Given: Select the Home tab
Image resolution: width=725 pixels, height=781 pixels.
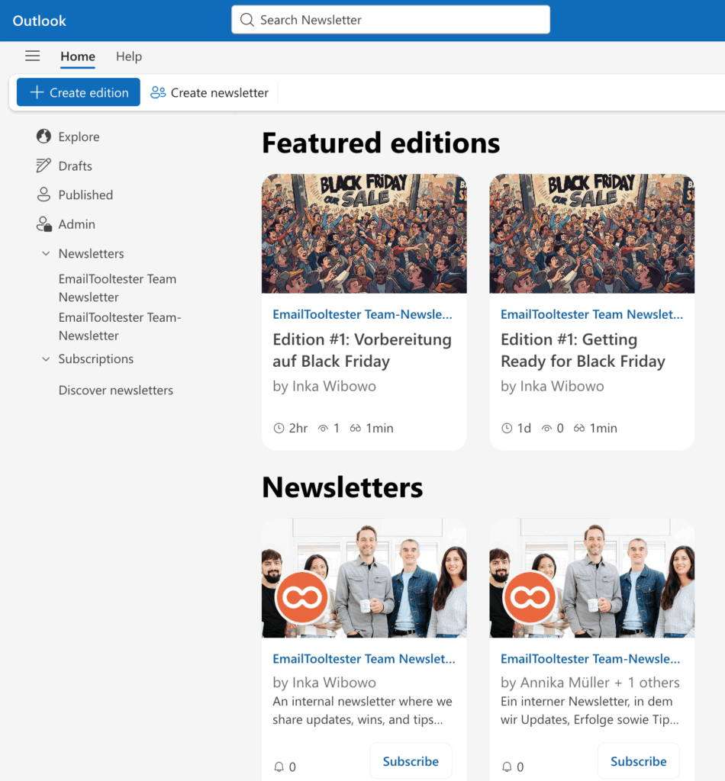Looking at the screenshot, I should (77, 56).
